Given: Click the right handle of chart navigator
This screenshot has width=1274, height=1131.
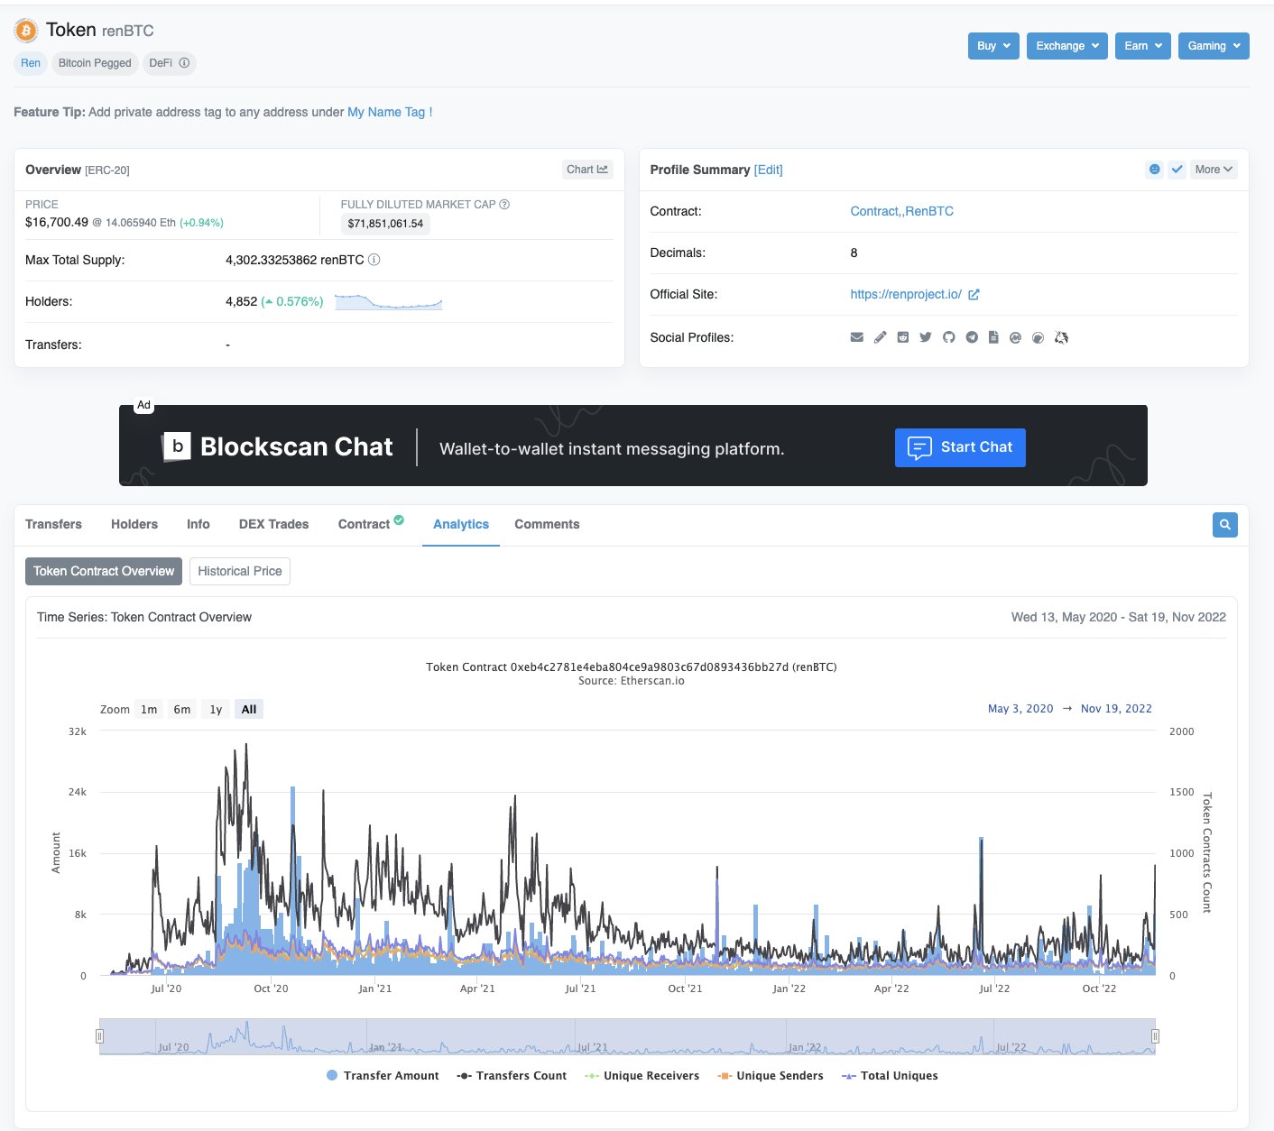Looking at the screenshot, I should 1155,1036.
